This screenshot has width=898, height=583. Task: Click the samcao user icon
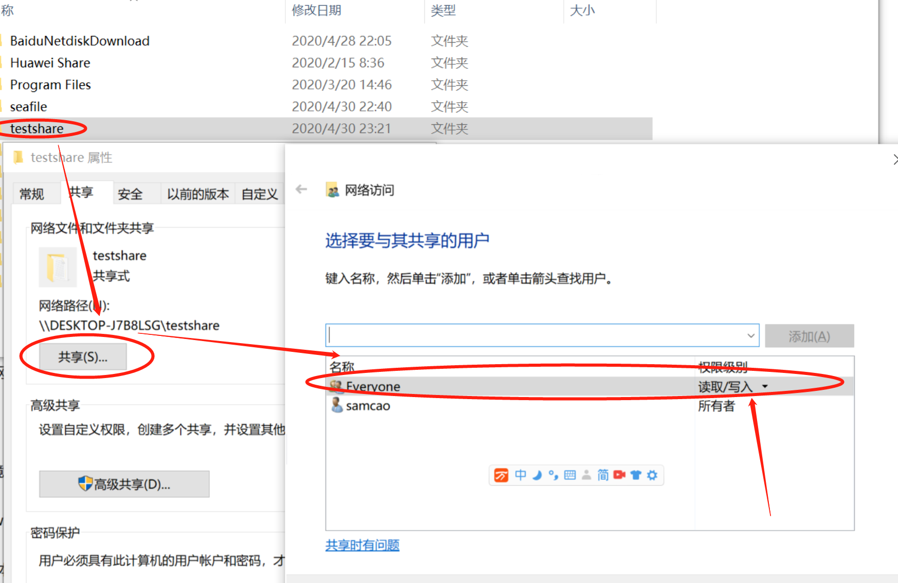[337, 405]
